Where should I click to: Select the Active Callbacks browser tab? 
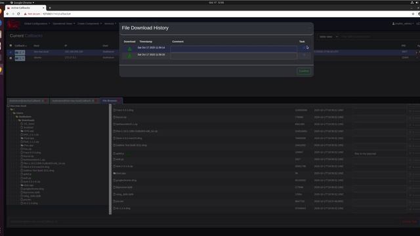26,8
